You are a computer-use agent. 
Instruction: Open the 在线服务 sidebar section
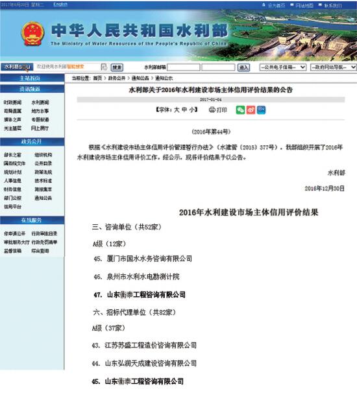coord(32,220)
